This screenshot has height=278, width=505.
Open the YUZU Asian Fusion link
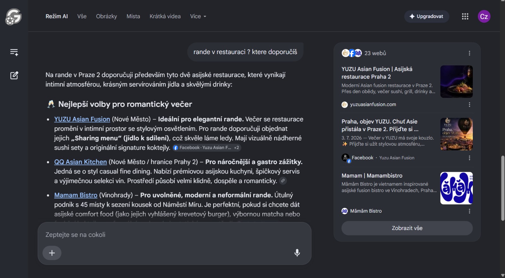click(82, 119)
